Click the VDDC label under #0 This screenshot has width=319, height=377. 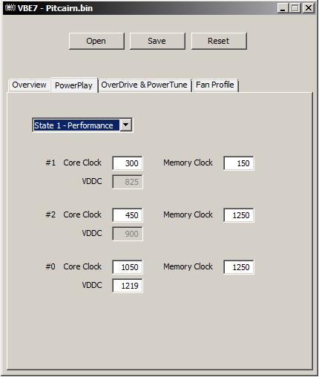[92, 285]
